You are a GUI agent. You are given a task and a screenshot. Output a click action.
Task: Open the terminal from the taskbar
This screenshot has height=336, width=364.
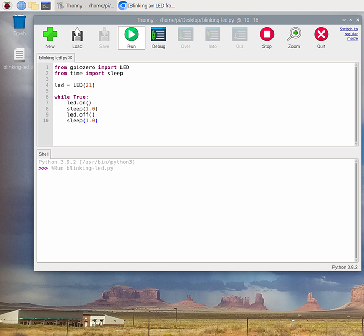(46, 6)
